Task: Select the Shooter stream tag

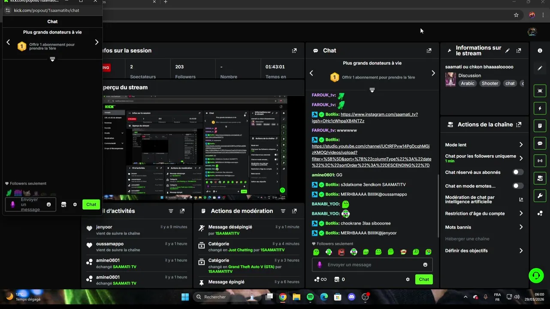Action: click(490, 83)
